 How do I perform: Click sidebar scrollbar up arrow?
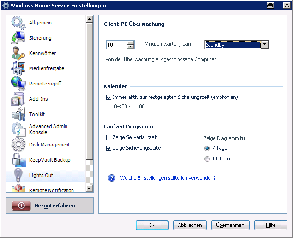(90, 19)
